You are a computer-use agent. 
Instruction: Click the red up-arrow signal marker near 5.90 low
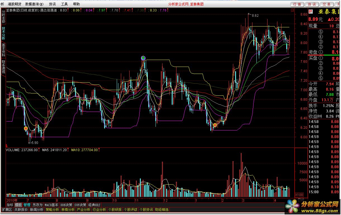[x=26, y=129]
